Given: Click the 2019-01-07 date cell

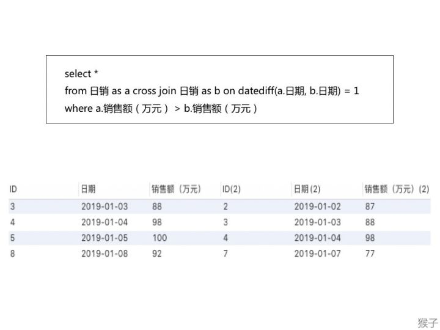Looking at the screenshot, I should tap(317, 254).
